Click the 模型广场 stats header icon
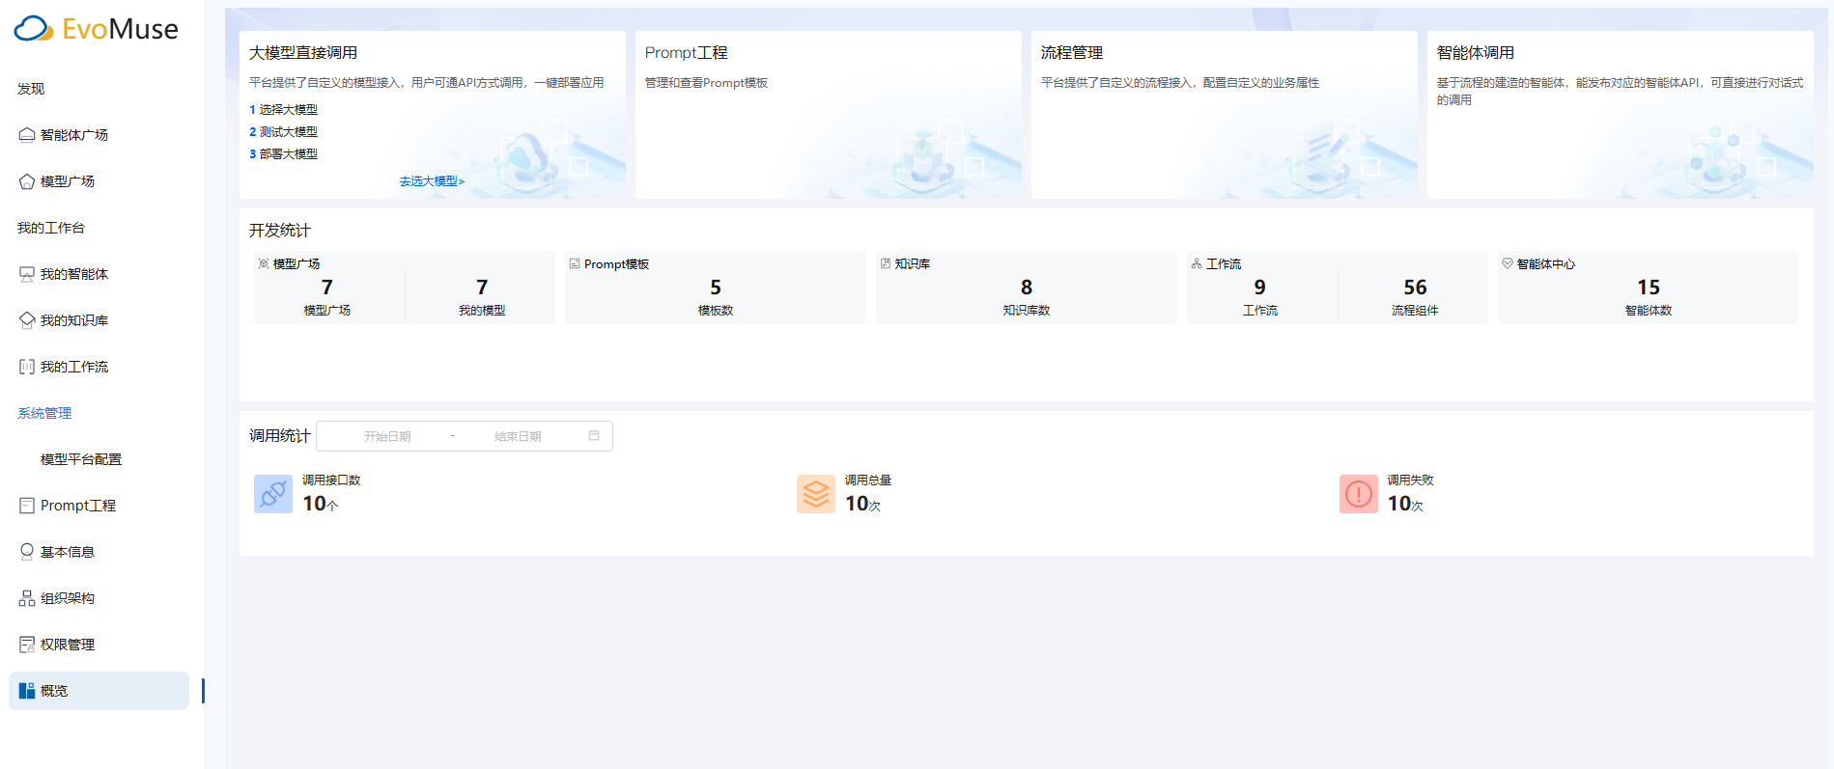 coord(264,263)
